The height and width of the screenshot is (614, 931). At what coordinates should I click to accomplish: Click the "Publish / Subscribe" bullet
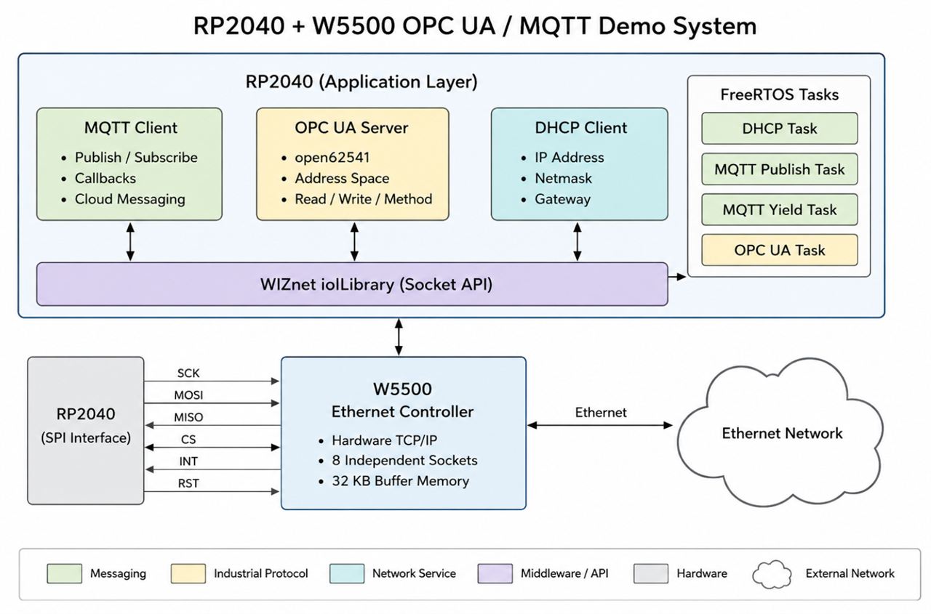click(x=136, y=158)
